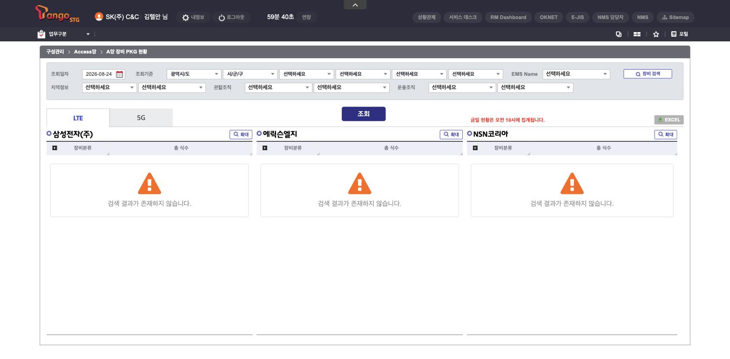The image size is (730, 359).
Task: Extend the session with 연장
Action: click(x=306, y=17)
